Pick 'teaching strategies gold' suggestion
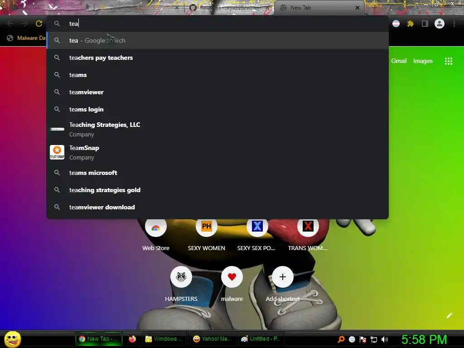 [217, 190]
